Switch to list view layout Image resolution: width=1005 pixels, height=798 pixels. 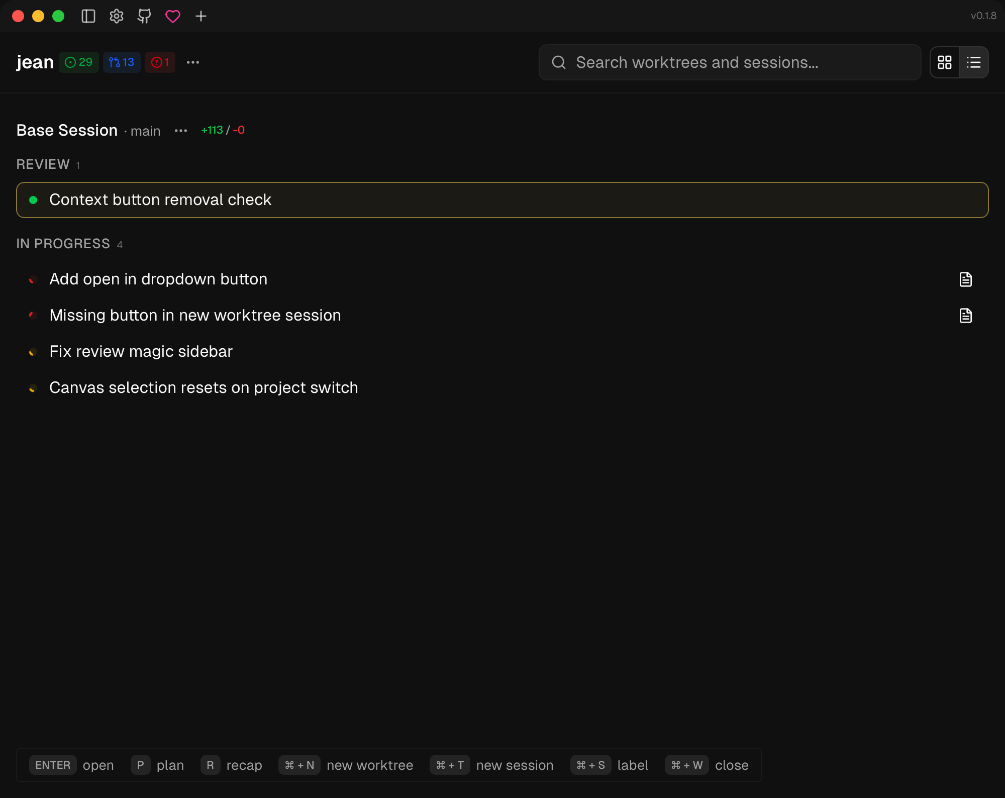coord(973,62)
